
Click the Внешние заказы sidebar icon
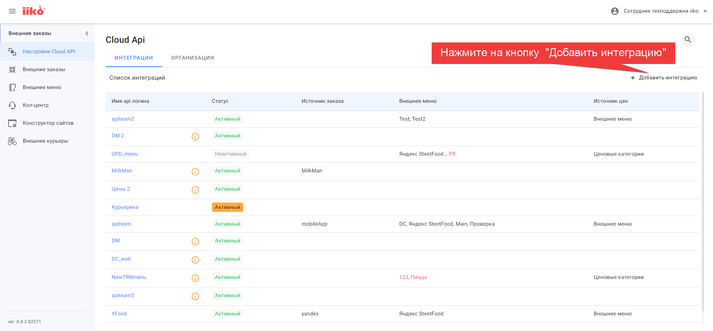(12, 70)
